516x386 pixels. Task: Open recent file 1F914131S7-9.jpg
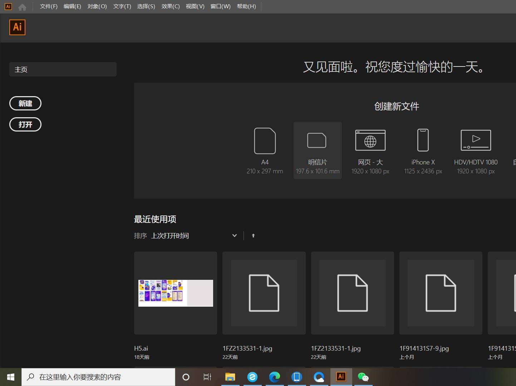[441, 293]
